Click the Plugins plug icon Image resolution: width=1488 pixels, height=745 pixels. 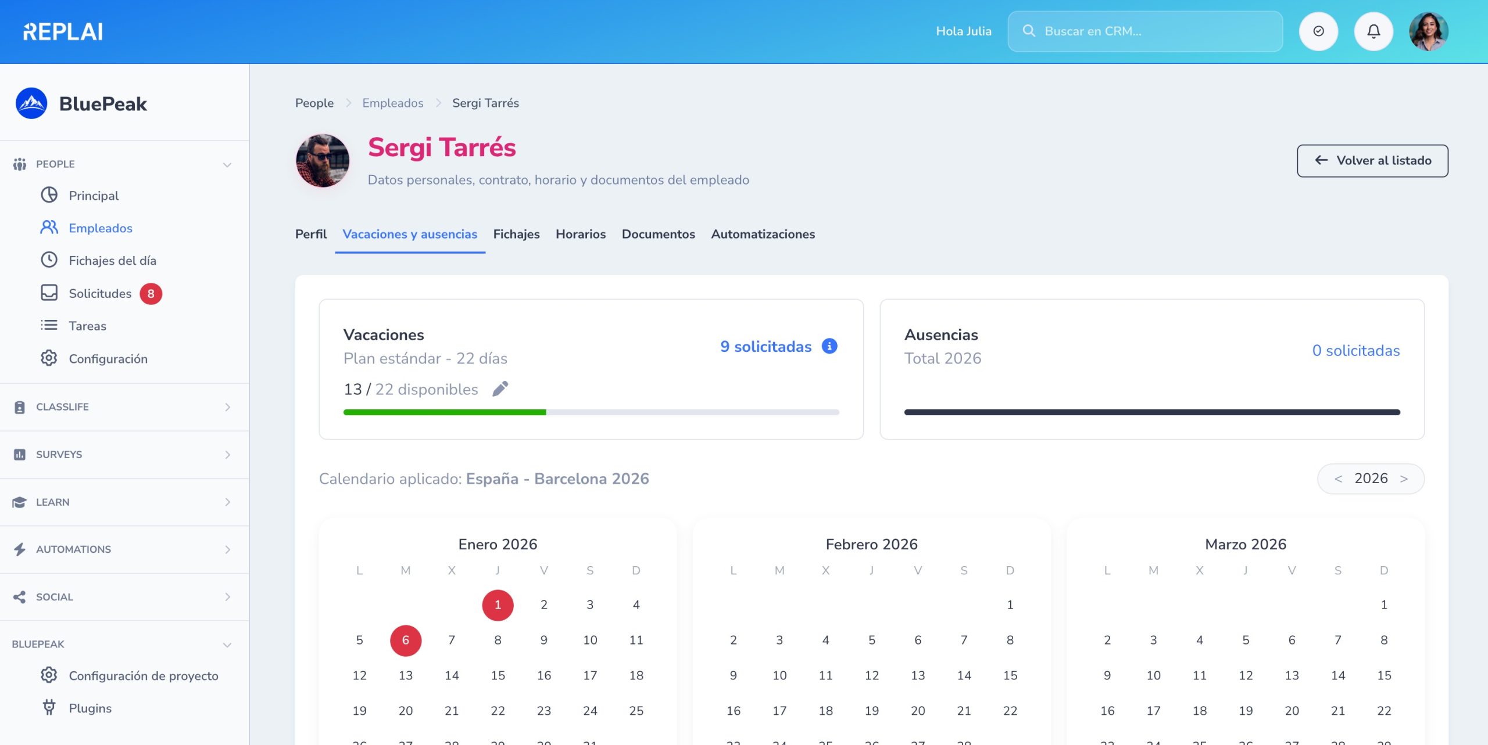49,708
